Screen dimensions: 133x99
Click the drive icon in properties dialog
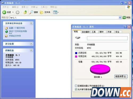point(78,37)
